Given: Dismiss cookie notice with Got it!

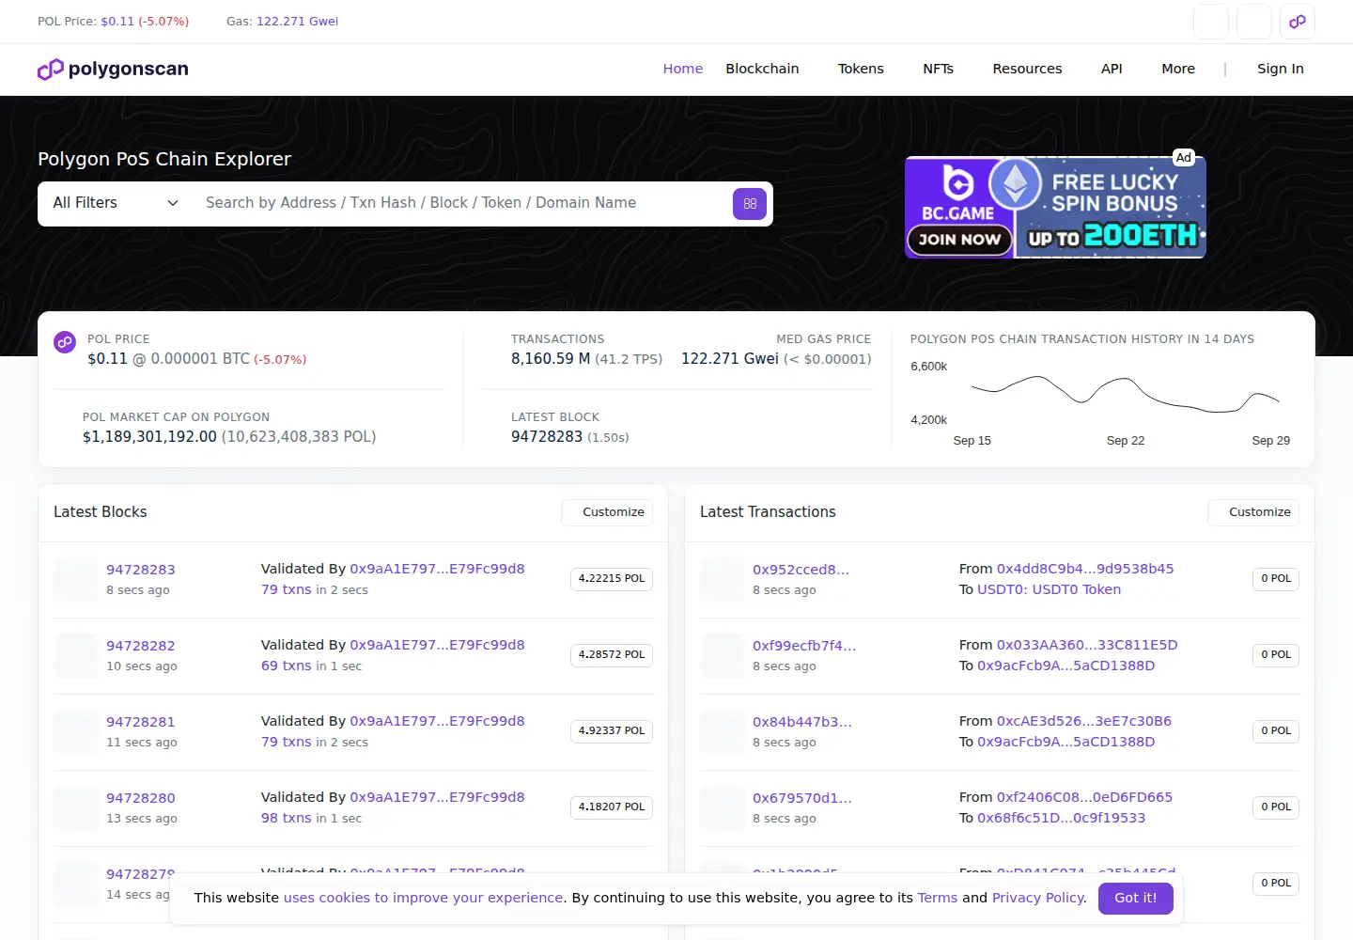Looking at the screenshot, I should [1136, 898].
